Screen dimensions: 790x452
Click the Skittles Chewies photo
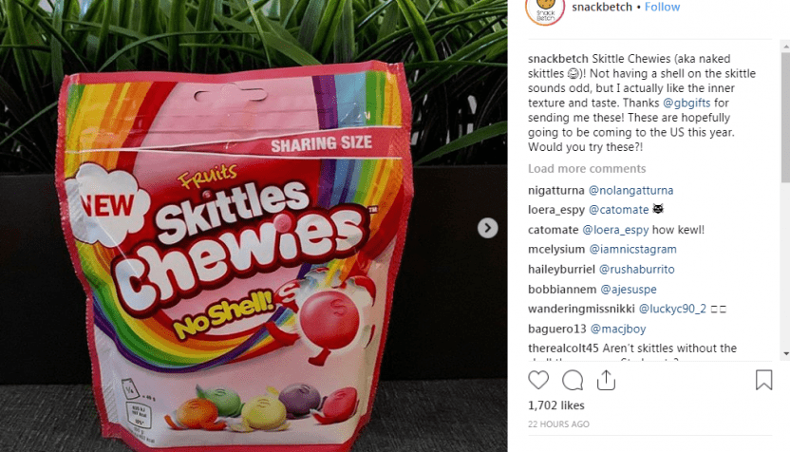point(254,226)
